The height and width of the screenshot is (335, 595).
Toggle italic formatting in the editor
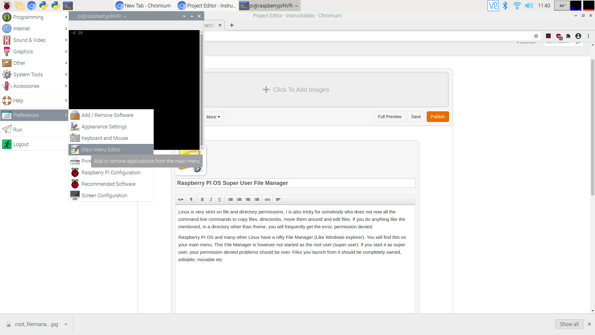(x=211, y=199)
